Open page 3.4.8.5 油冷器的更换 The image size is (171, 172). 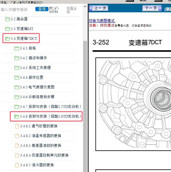37,165
